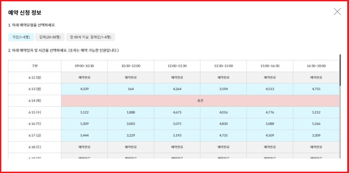
Task: Choose the 6.16 slot showing 3,003
Action: (130, 124)
